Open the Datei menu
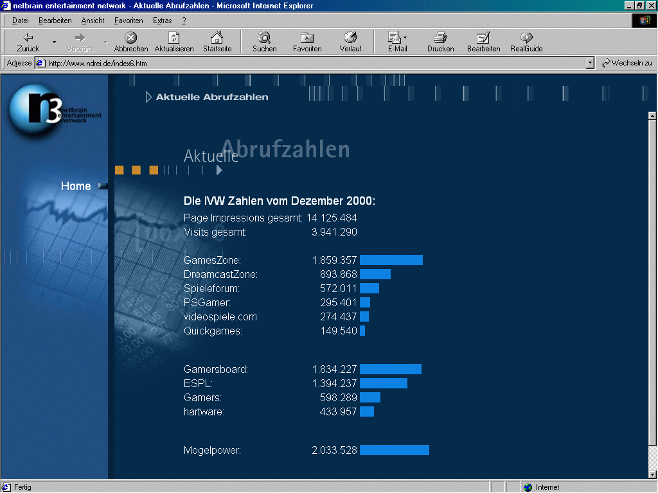Screen dimensions: 658x493 [21, 21]
